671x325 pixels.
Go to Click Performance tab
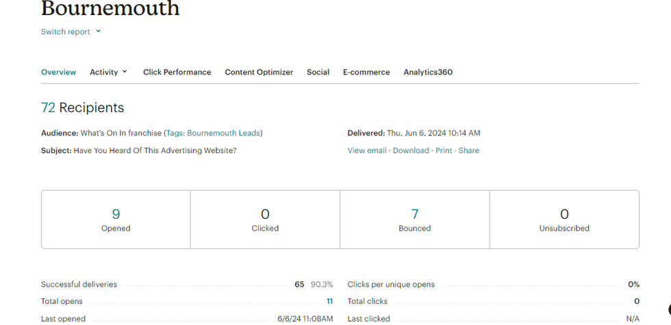point(177,73)
